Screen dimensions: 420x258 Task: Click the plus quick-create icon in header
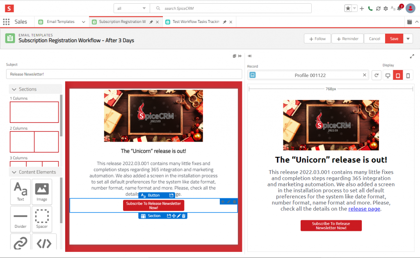point(362,9)
